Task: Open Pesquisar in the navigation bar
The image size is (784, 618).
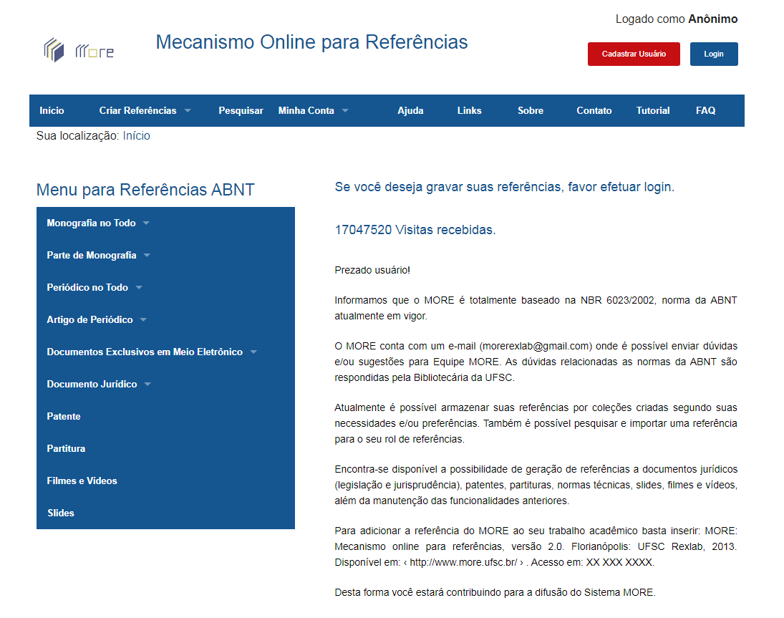Action: 241,111
